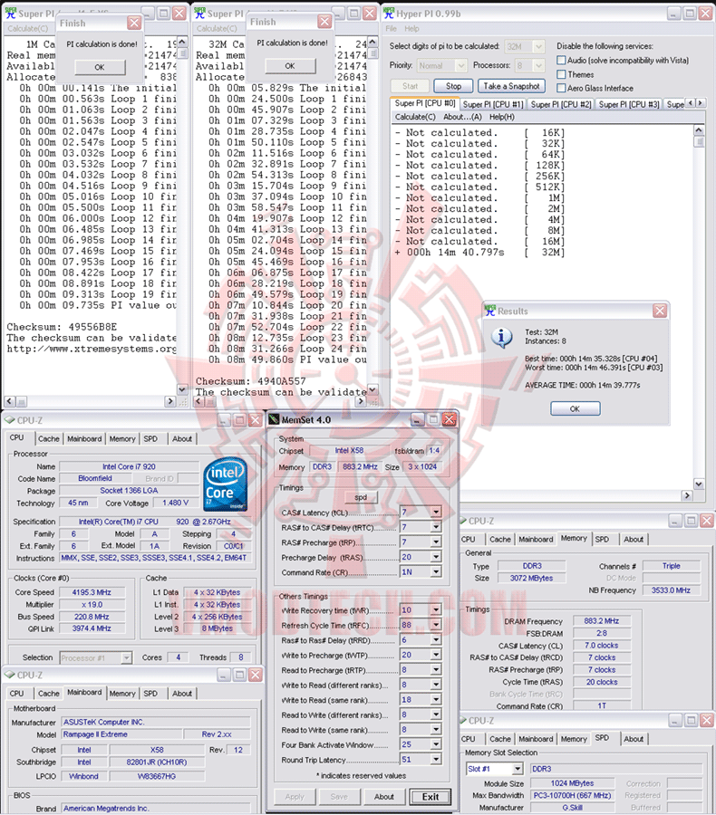The image size is (716, 815).
Task: Open About...(A) menu in Hyper PI pane
Action: point(462,117)
